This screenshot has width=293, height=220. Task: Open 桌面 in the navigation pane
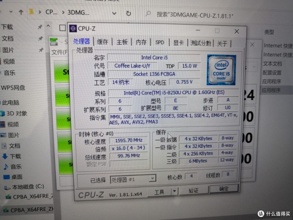point(17,177)
